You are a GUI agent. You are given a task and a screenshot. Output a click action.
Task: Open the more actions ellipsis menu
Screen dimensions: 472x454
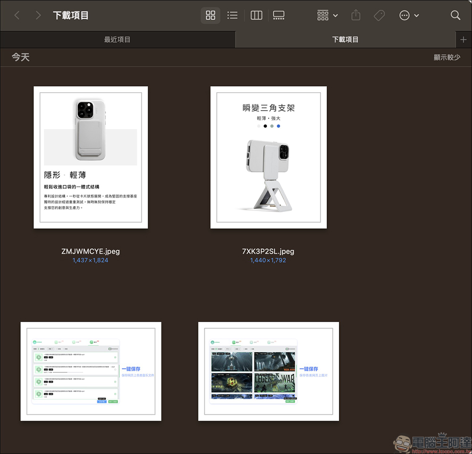(x=409, y=15)
